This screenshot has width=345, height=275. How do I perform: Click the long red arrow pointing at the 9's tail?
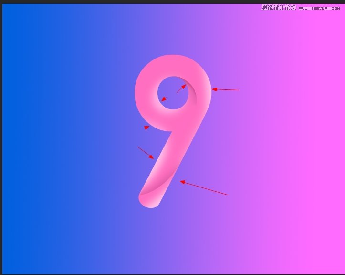[x=204, y=188]
